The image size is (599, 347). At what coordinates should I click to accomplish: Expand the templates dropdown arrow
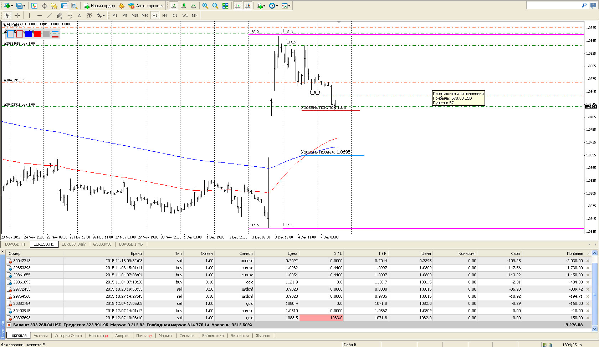[x=290, y=6]
